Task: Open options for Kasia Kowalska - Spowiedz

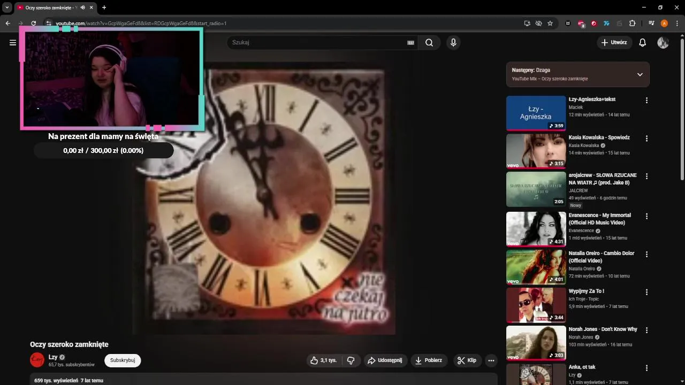Action: coord(646,138)
